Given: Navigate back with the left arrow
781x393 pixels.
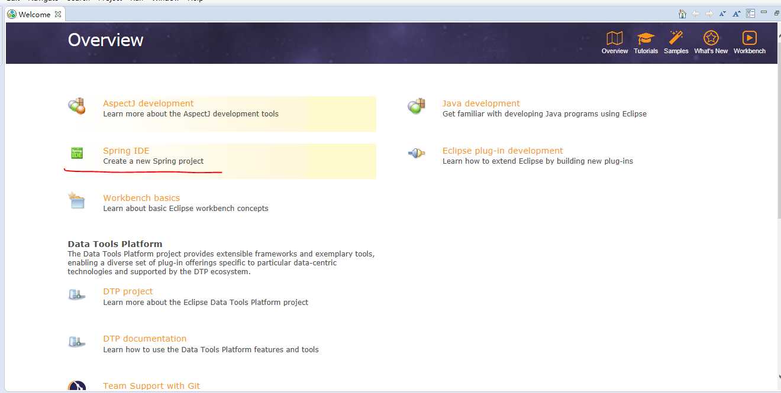Looking at the screenshot, I should (696, 14).
